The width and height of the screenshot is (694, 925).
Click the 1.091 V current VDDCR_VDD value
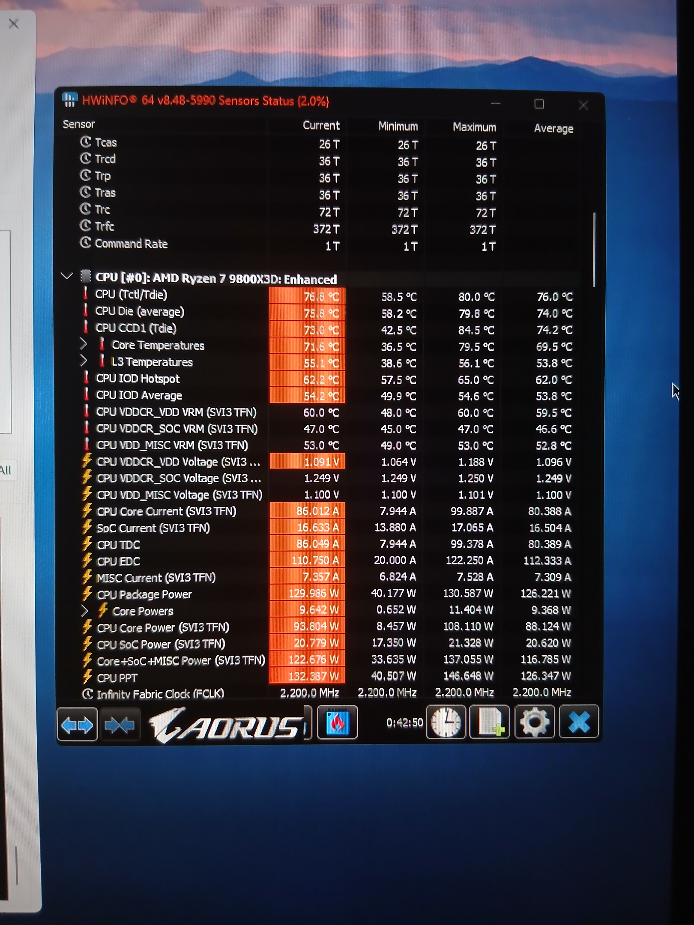pos(321,462)
